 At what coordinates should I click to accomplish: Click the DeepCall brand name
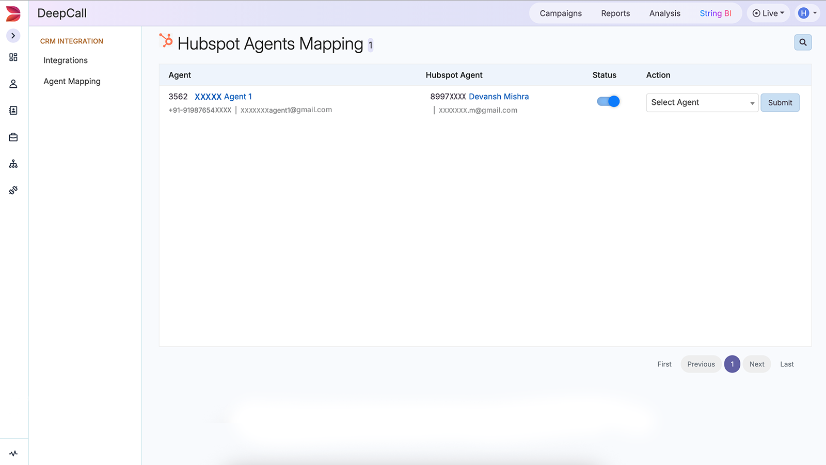62,13
